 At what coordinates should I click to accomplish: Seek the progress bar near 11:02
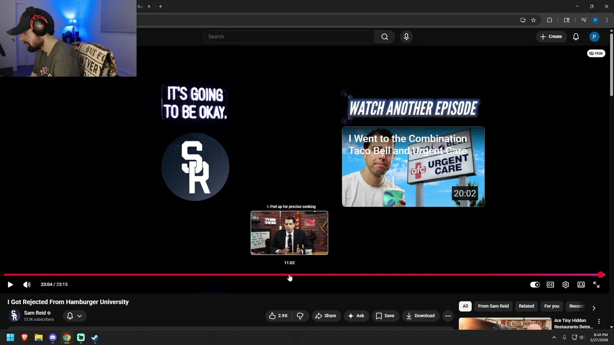[289, 275]
